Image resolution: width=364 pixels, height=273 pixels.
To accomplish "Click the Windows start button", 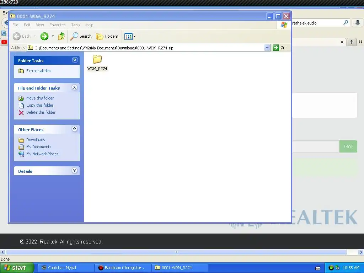I will [17, 268].
